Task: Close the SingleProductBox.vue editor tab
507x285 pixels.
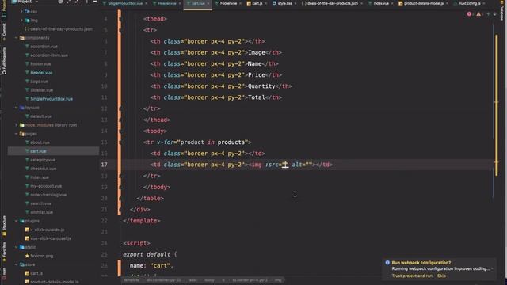Action: [x=146, y=3]
